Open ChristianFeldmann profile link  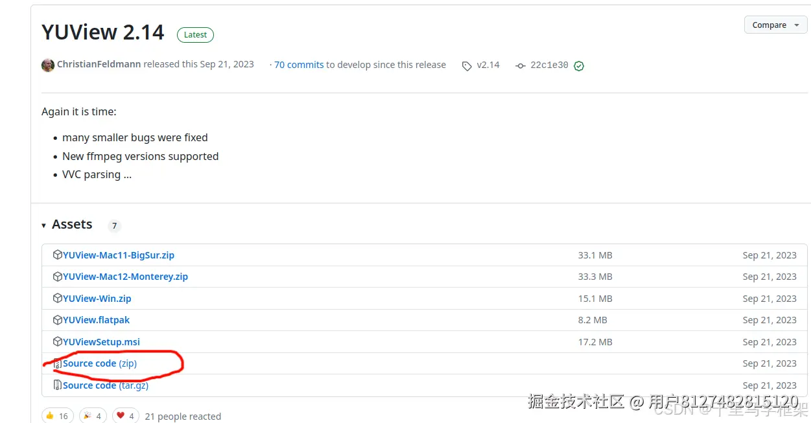99,65
